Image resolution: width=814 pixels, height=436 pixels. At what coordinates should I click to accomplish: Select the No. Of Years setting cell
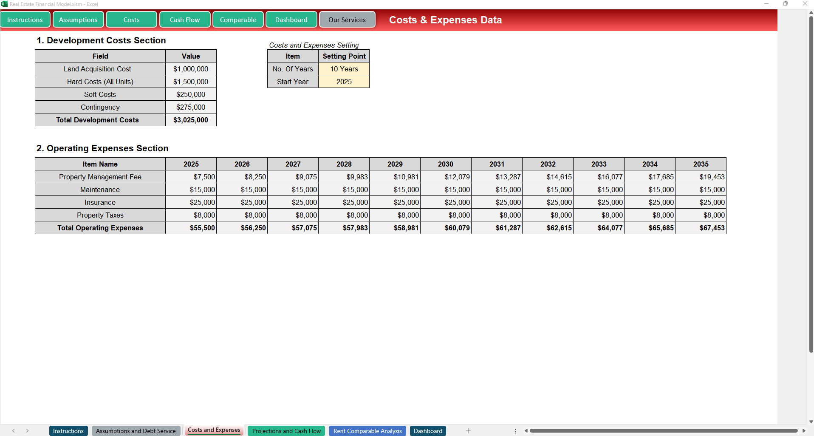click(344, 69)
